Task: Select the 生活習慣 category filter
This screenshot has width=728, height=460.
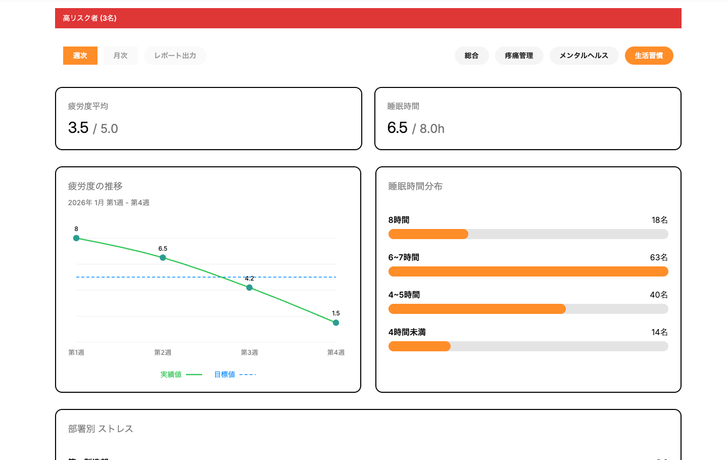Action: point(649,56)
